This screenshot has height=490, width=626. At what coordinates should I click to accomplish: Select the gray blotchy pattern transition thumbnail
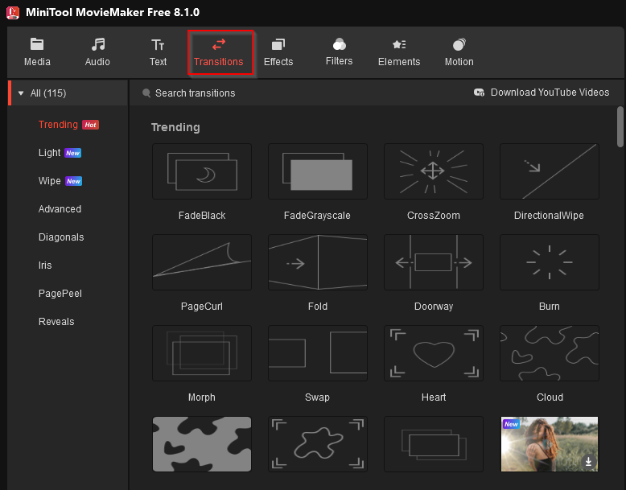pyautogui.click(x=202, y=444)
